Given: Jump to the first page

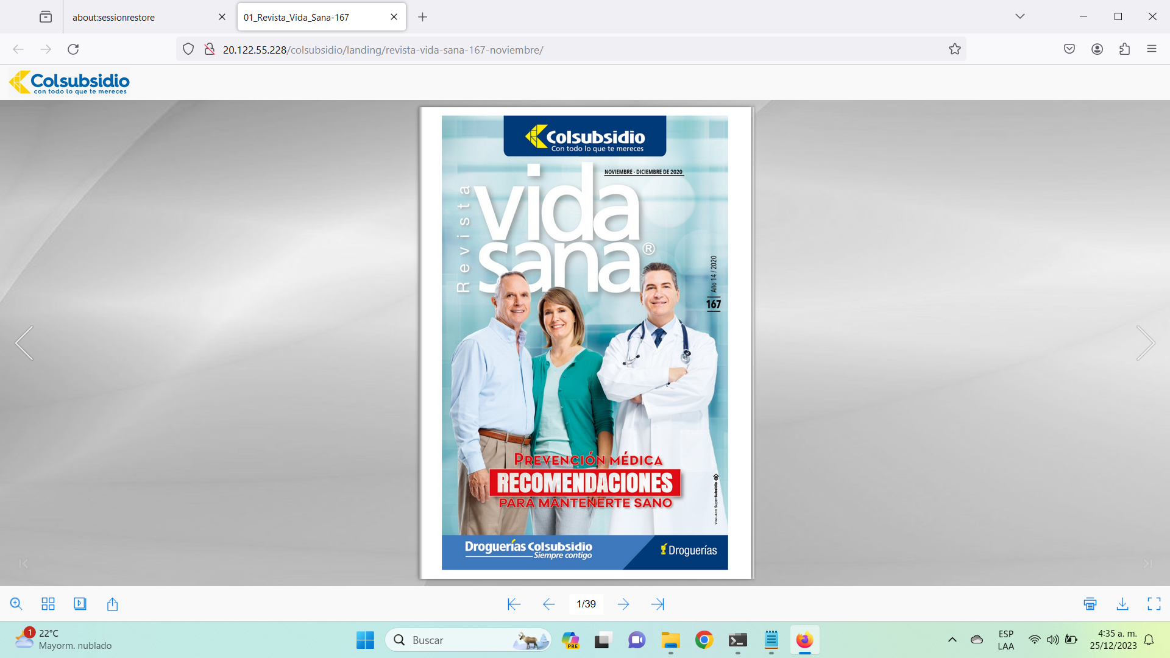Looking at the screenshot, I should 514,604.
